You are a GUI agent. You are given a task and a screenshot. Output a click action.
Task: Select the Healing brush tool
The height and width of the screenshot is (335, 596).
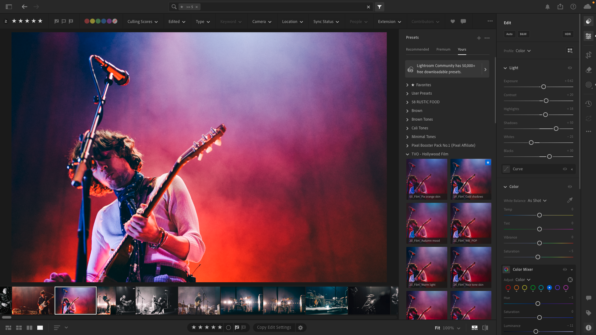click(x=588, y=70)
